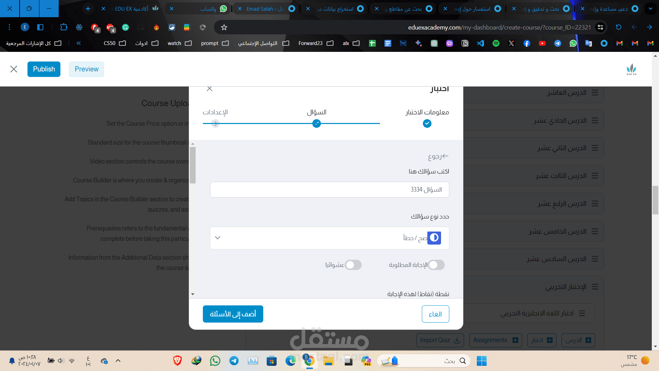Select the السؤال step in the stepper
The image size is (659, 371).
316,123
